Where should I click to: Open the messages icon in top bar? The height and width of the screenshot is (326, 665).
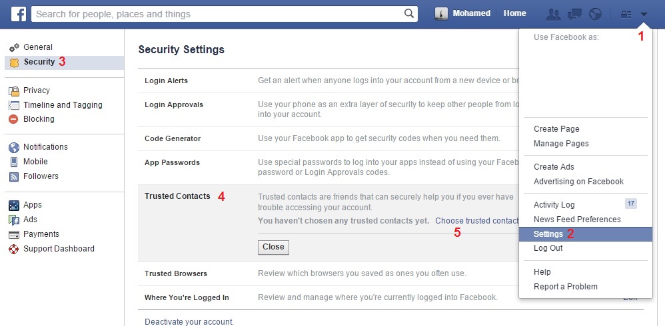(574, 15)
